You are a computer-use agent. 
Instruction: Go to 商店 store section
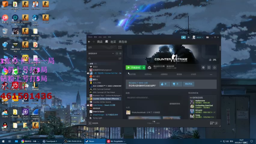click(100, 42)
